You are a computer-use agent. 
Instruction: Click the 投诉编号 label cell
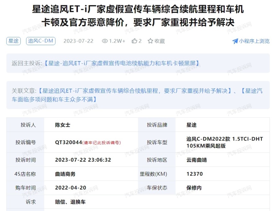click(25, 142)
